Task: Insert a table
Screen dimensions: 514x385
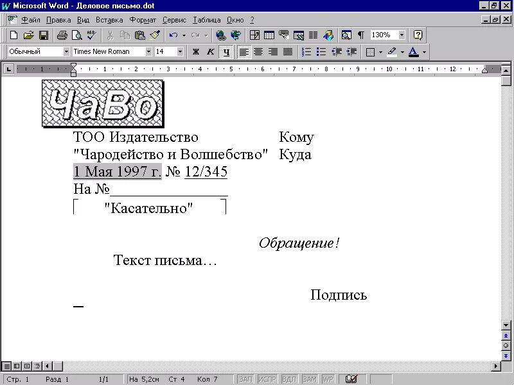Action: click(269, 35)
